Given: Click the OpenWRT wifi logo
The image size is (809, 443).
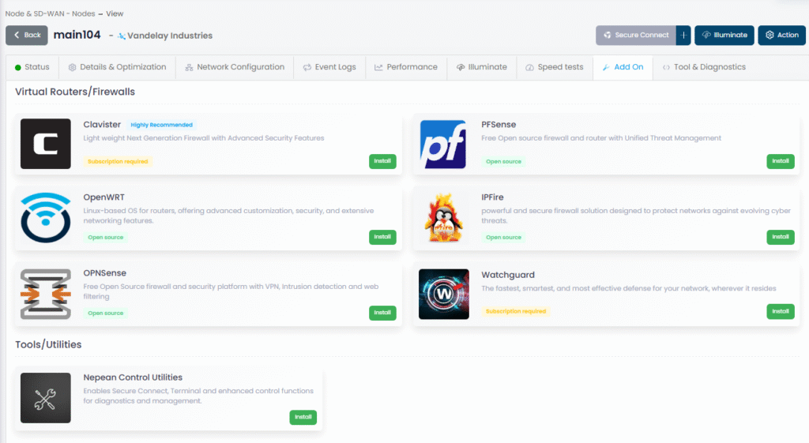Looking at the screenshot, I should coord(45,216).
